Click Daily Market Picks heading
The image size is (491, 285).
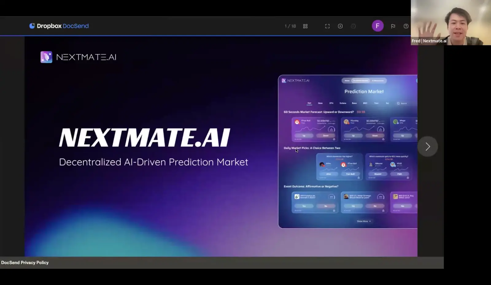pyautogui.click(x=312, y=148)
